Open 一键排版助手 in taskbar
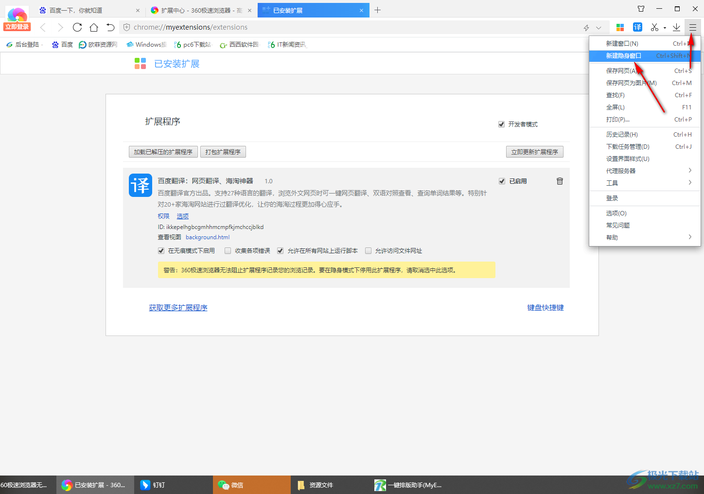 [x=408, y=485]
